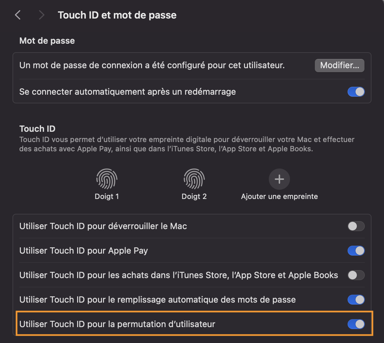Click the Touch ID et mot de passe title
The width and height of the screenshot is (384, 343).
(117, 15)
